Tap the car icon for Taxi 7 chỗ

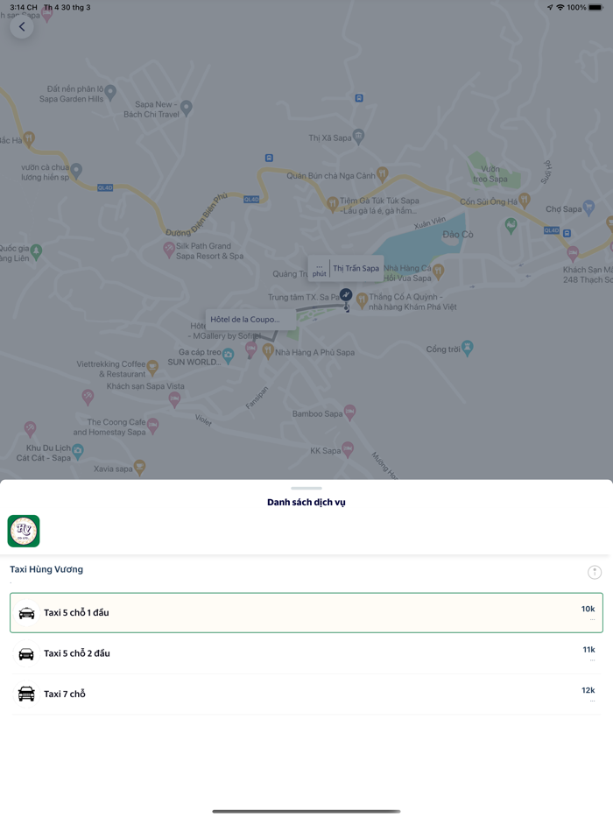[25, 693]
